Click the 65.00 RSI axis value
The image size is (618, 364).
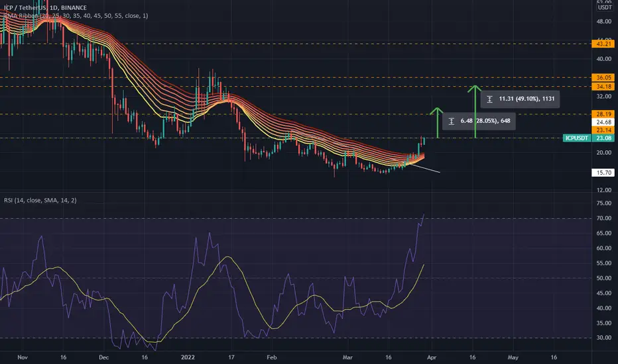coord(604,234)
